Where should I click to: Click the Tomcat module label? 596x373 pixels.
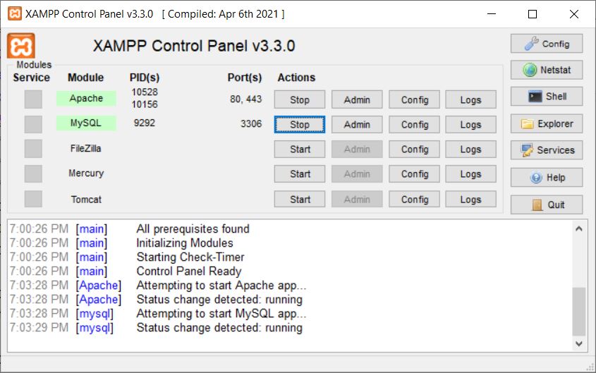(x=86, y=200)
